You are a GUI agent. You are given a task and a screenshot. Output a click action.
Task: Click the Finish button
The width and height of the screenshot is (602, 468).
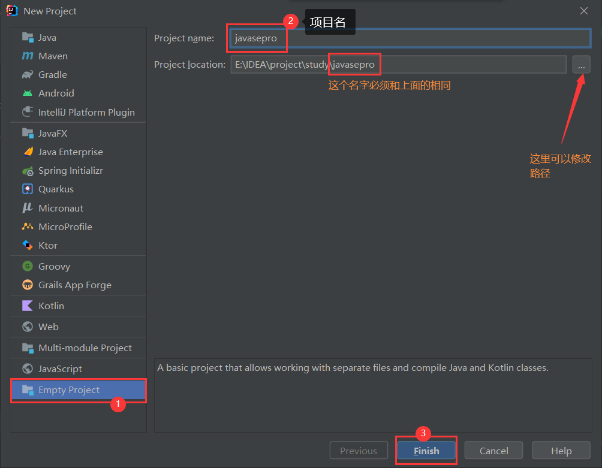point(426,451)
